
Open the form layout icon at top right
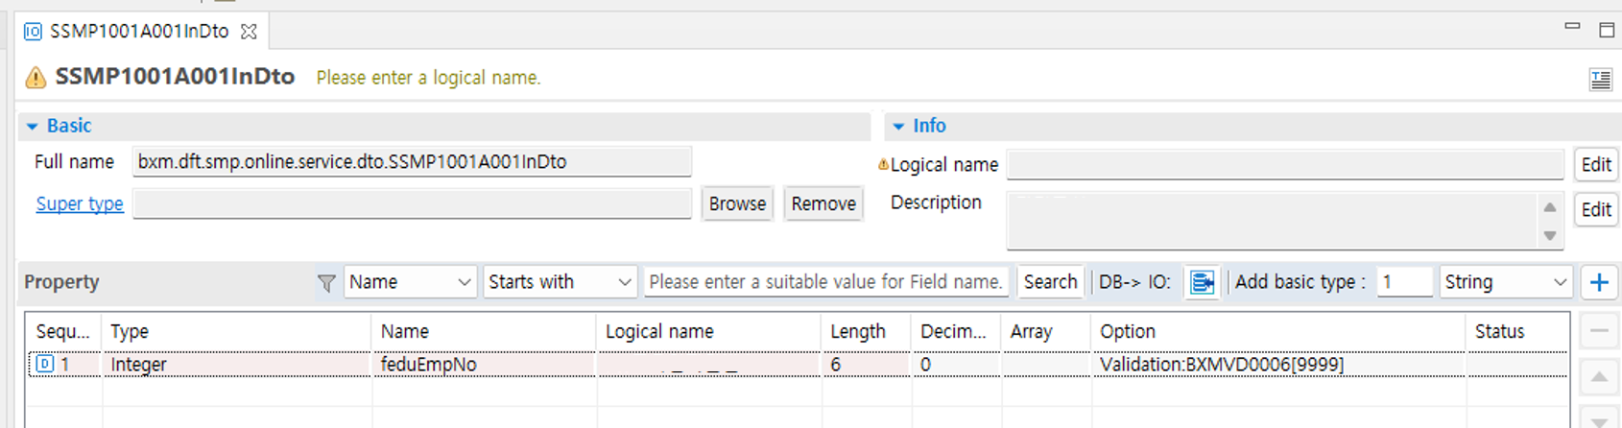pyautogui.click(x=1600, y=79)
